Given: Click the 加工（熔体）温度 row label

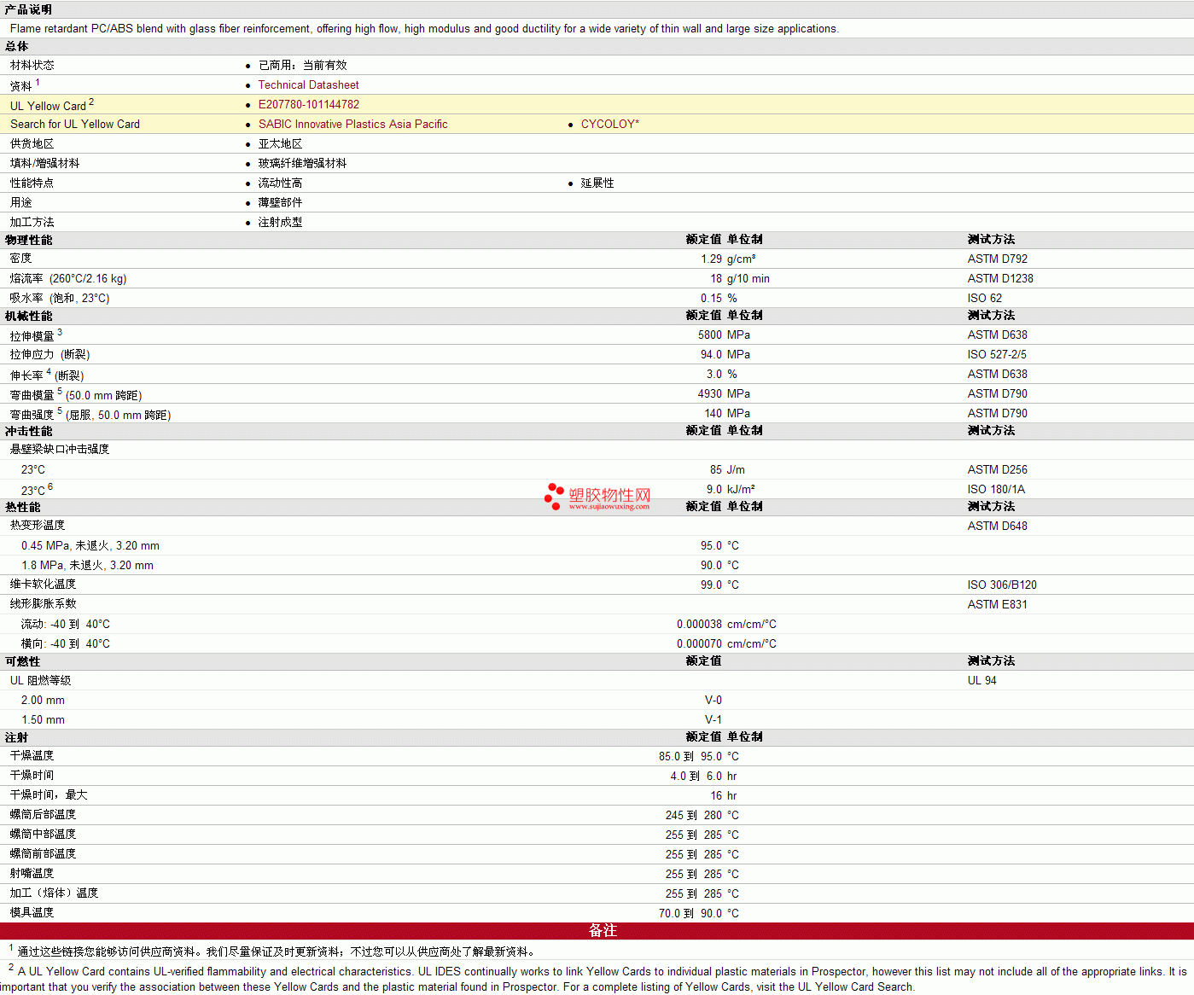Looking at the screenshot, I should [55, 893].
